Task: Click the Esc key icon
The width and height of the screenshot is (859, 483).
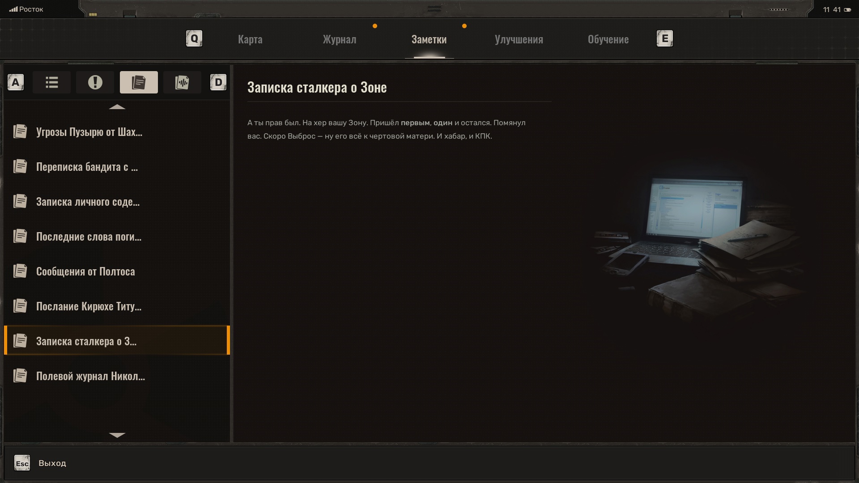Action: (x=22, y=463)
